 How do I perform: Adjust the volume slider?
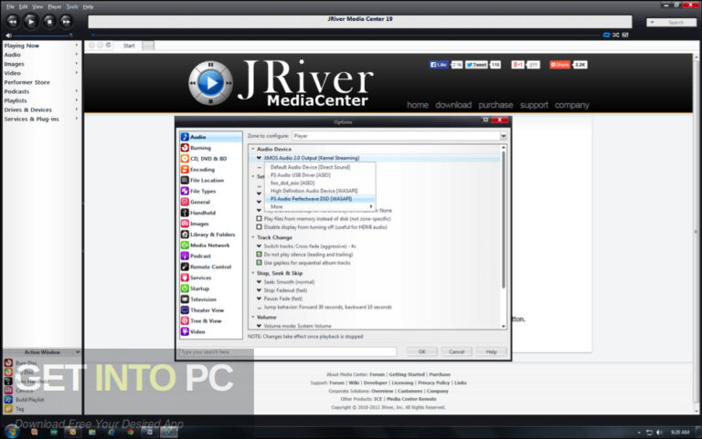point(42,35)
